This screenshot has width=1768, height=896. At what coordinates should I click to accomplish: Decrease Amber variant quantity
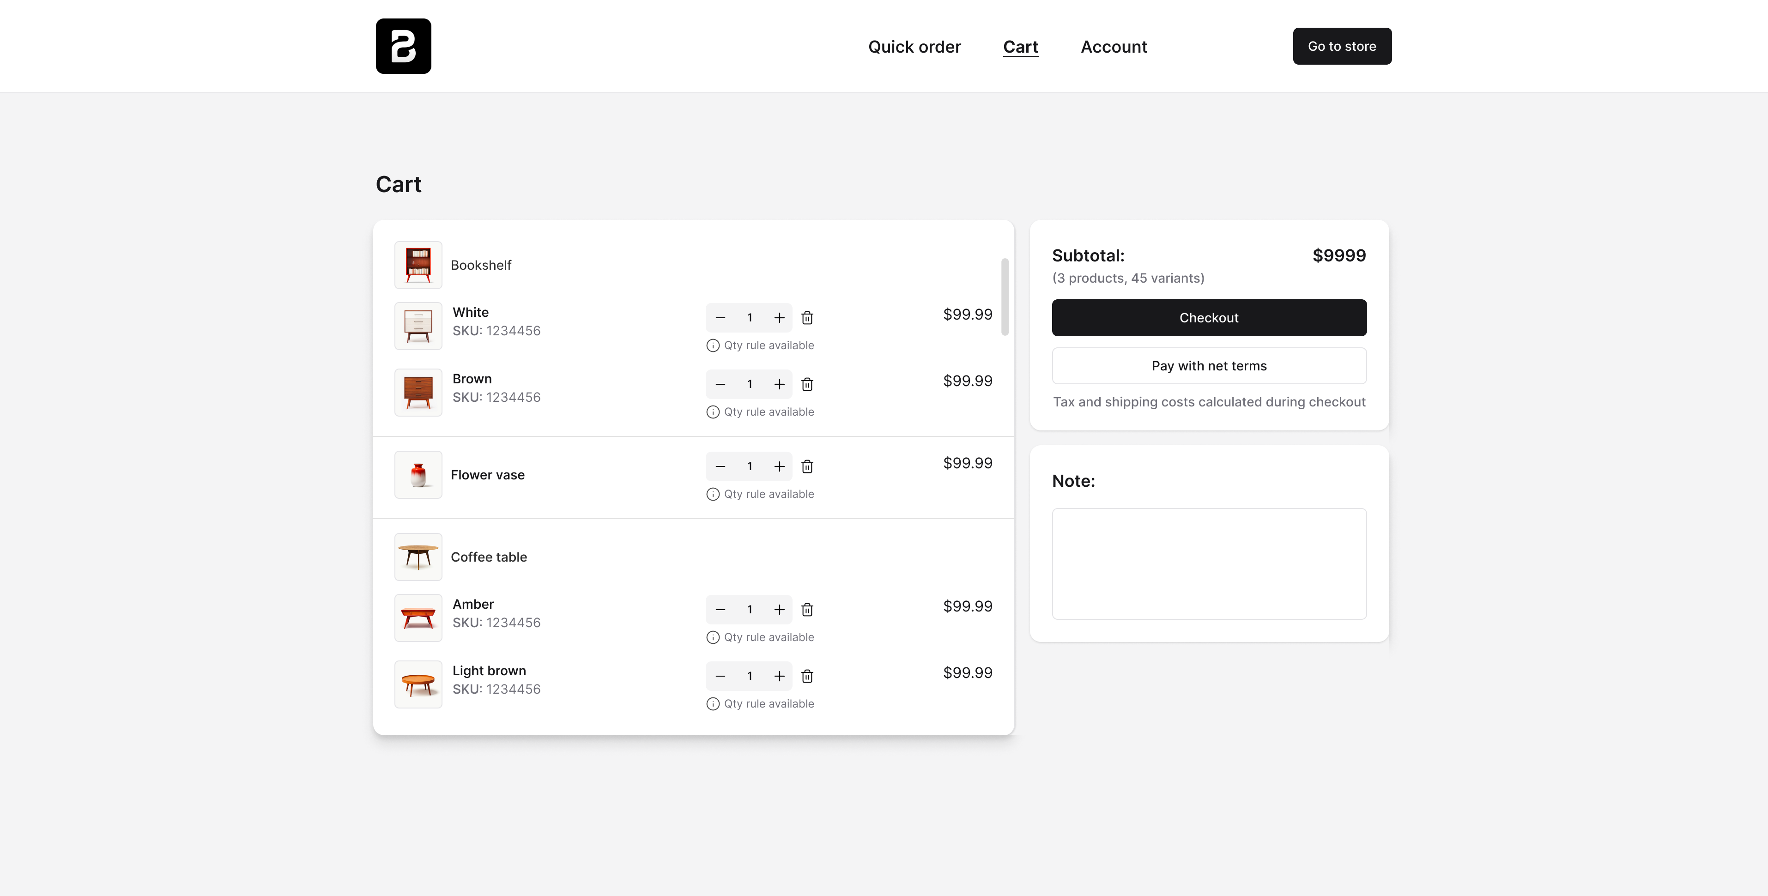[x=720, y=610]
